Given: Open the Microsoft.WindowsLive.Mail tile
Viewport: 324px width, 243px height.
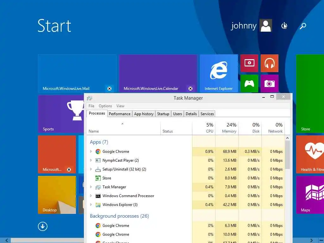Looking at the screenshot, I should pyautogui.click(x=77, y=73).
